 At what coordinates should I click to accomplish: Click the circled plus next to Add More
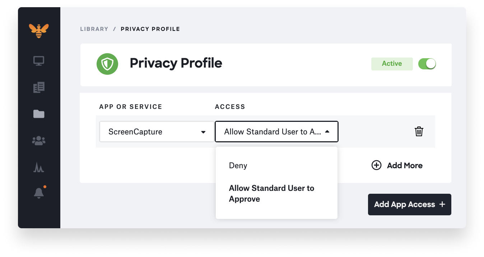(376, 165)
